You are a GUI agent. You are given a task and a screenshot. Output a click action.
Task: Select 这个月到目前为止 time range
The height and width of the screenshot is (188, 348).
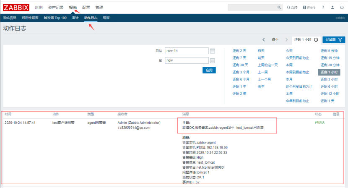pos(299,86)
